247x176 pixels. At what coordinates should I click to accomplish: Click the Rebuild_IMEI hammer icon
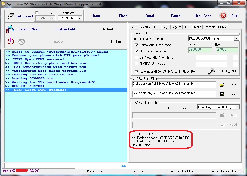click(212, 71)
